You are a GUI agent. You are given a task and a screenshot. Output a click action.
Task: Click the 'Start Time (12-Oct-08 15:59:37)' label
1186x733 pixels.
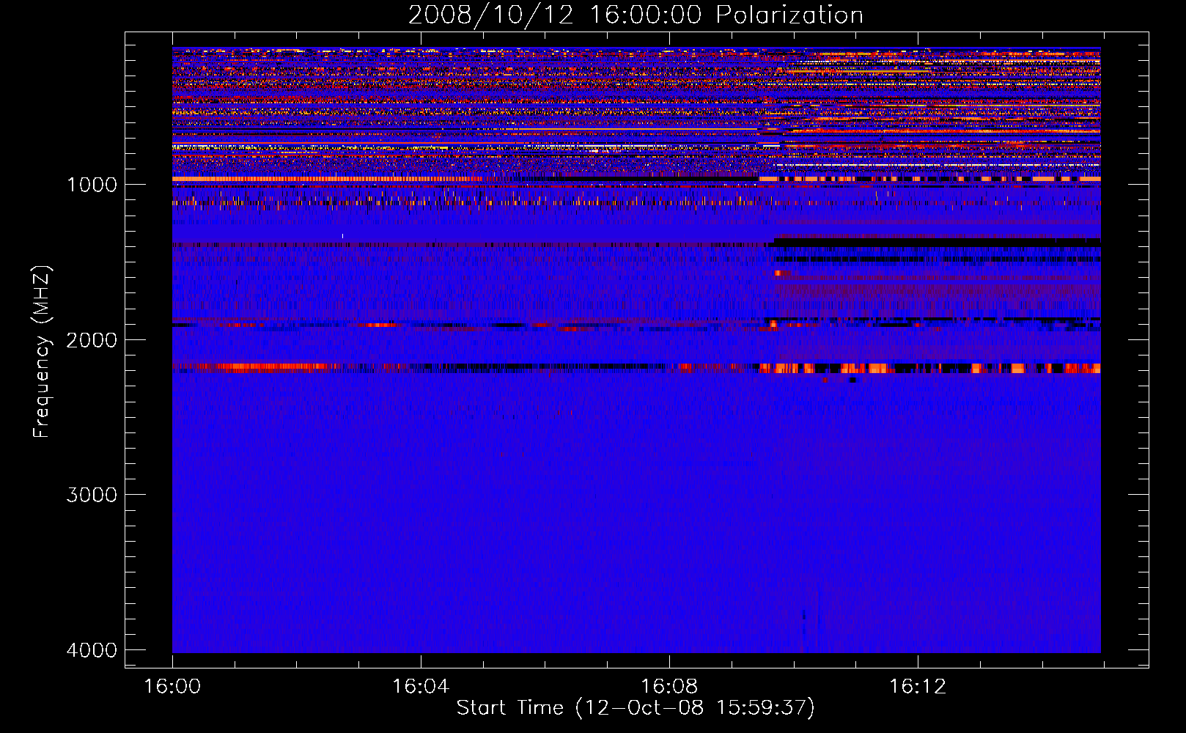click(636, 707)
